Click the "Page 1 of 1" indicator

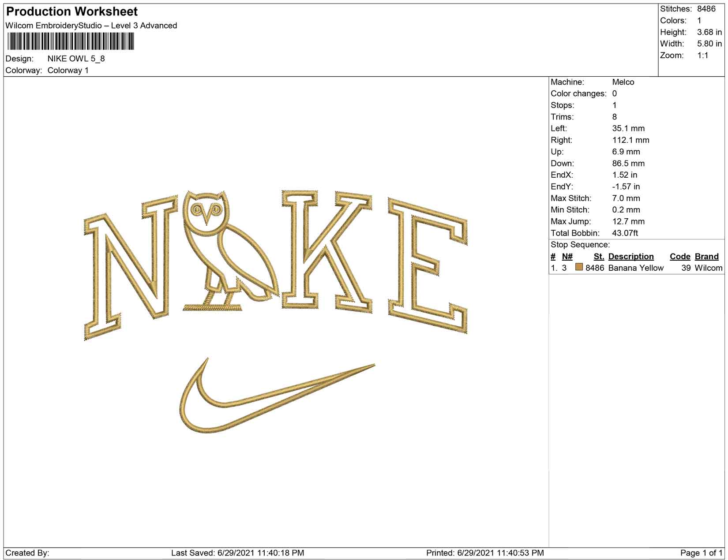click(x=702, y=553)
